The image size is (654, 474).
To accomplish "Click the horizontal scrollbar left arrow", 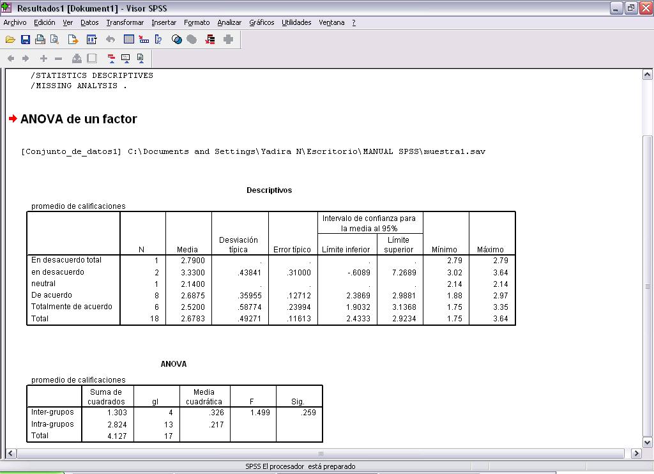I will pos(10,453).
